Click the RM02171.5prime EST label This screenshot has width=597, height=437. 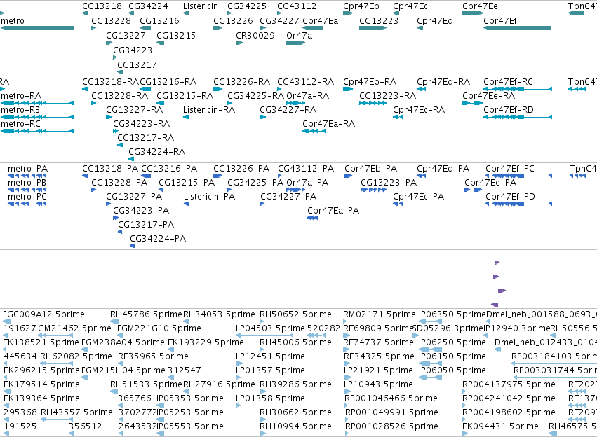(380, 314)
